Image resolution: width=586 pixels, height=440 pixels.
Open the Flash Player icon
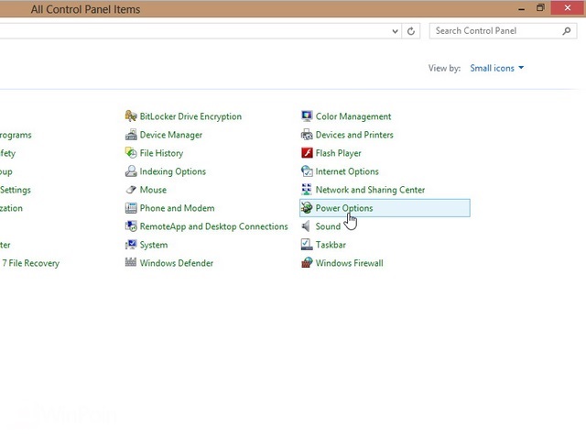point(307,153)
